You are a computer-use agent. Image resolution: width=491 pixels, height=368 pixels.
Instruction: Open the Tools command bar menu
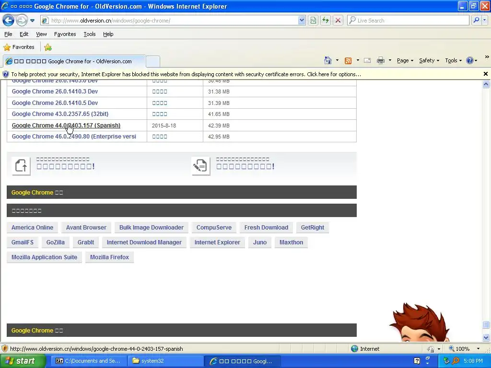pyautogui.click(x=453, y=60)
